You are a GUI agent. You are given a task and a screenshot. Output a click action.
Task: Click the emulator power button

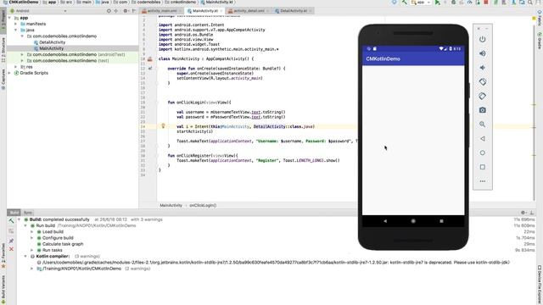tap(483, 39)
